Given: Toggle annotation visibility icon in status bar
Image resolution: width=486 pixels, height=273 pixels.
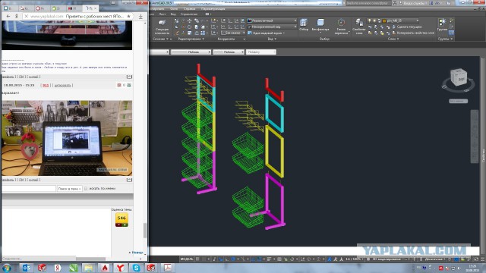Looking at the screenshot, I should point(329,259).
